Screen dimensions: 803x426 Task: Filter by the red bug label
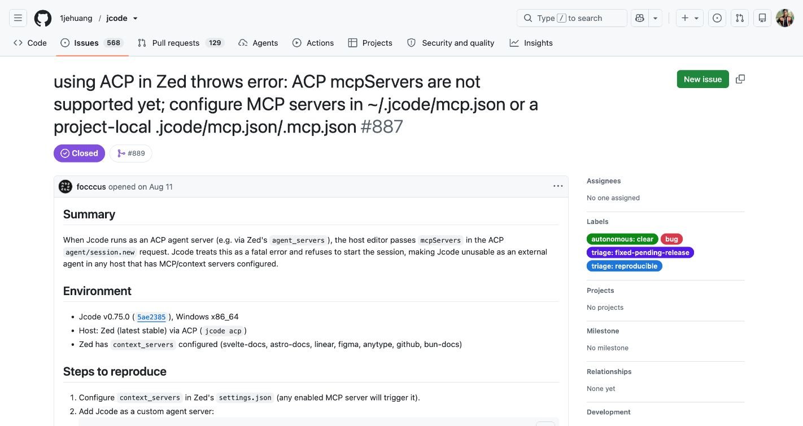pos(671,239)
